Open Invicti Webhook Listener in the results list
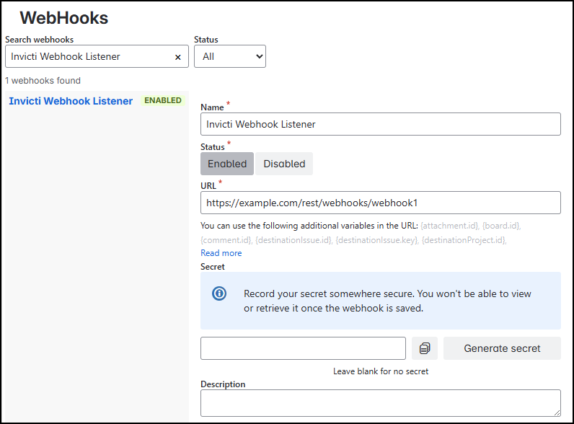Screen dimensions: 574x424 (71, 101)
